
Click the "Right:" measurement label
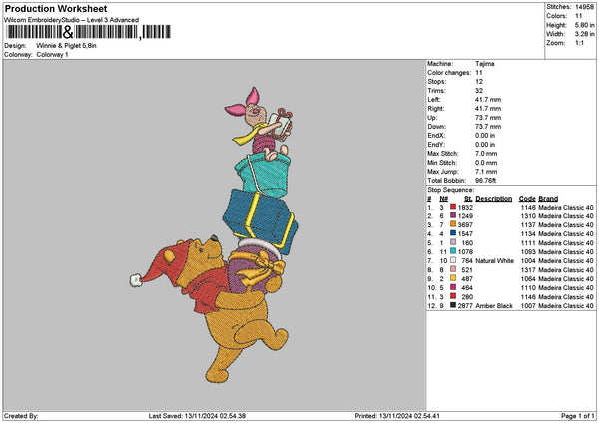(x=436, y=109)
